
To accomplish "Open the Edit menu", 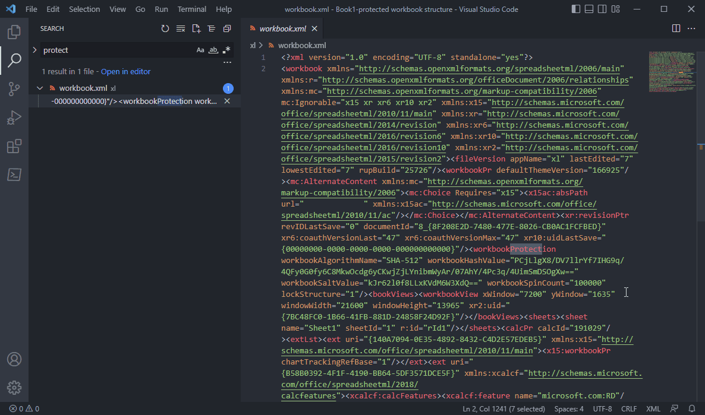I will point(52,9).
